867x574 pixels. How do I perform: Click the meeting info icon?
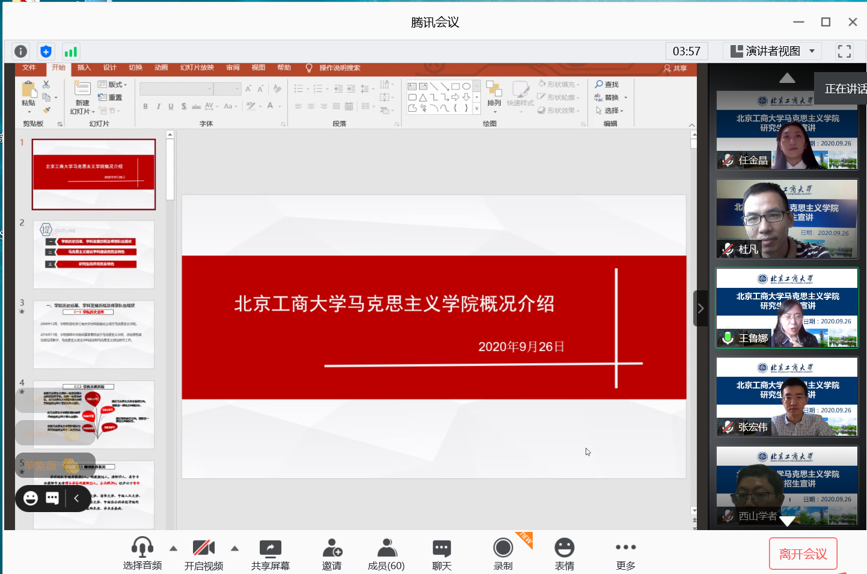click(20, 52)
